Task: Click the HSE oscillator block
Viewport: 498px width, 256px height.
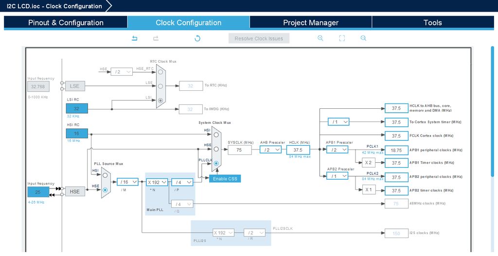Action: point(75,191)
